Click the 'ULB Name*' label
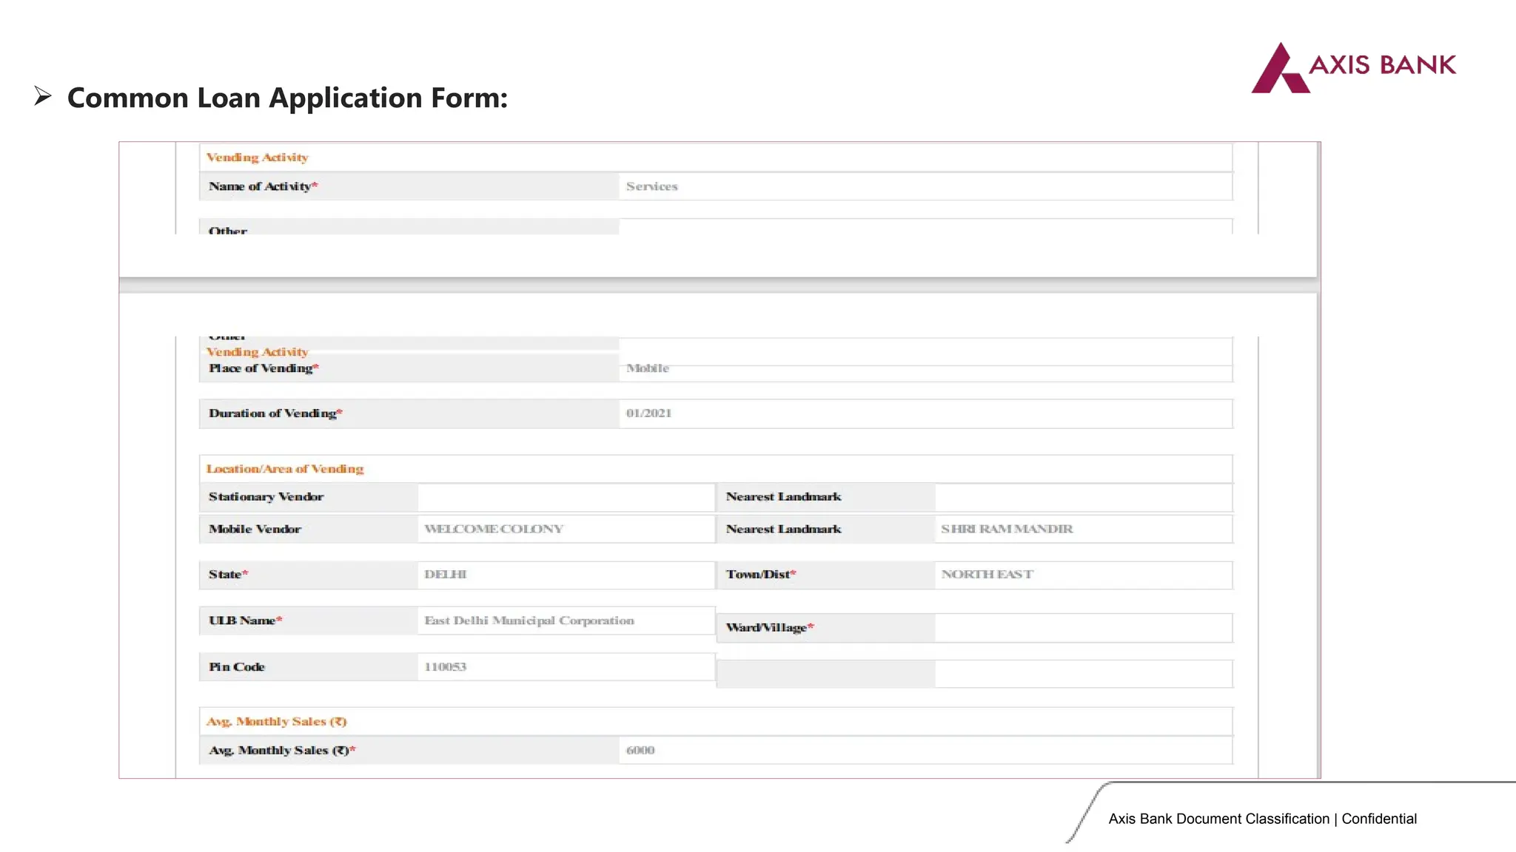This screenshot has width=1516, height=852. point(245,621)
